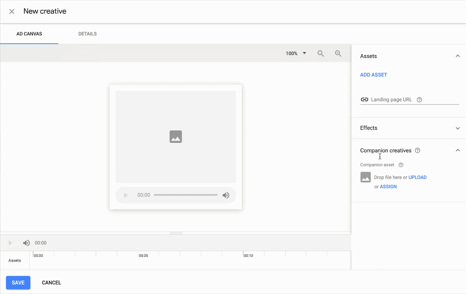The height and width of the screenshot is (294, 466).
Task: Close the New creative dialog
Action: coord(12,11)
